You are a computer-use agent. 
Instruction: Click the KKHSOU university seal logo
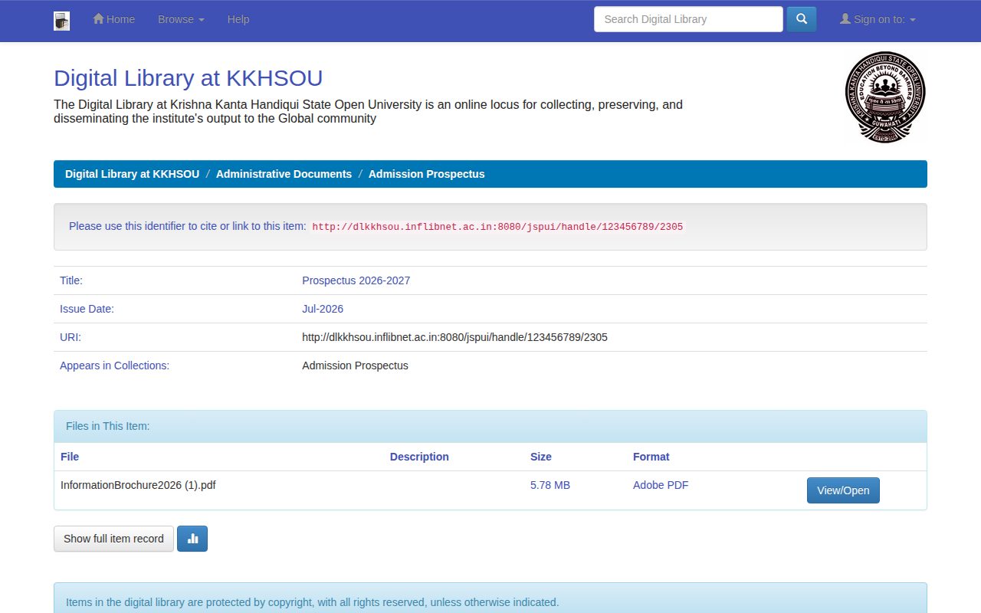tap(885, 97)
